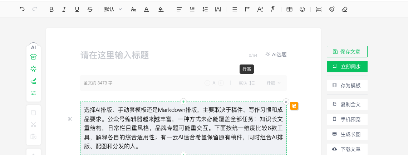The image size is (408, 155).
Task: Close the selected paragraph block
Action: click(x=286, y=102)
